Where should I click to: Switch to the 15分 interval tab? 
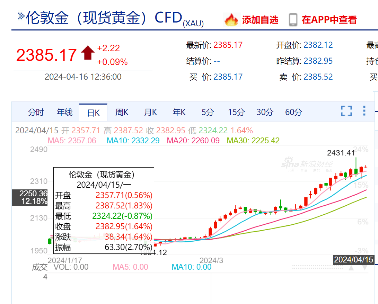(237, 112)
